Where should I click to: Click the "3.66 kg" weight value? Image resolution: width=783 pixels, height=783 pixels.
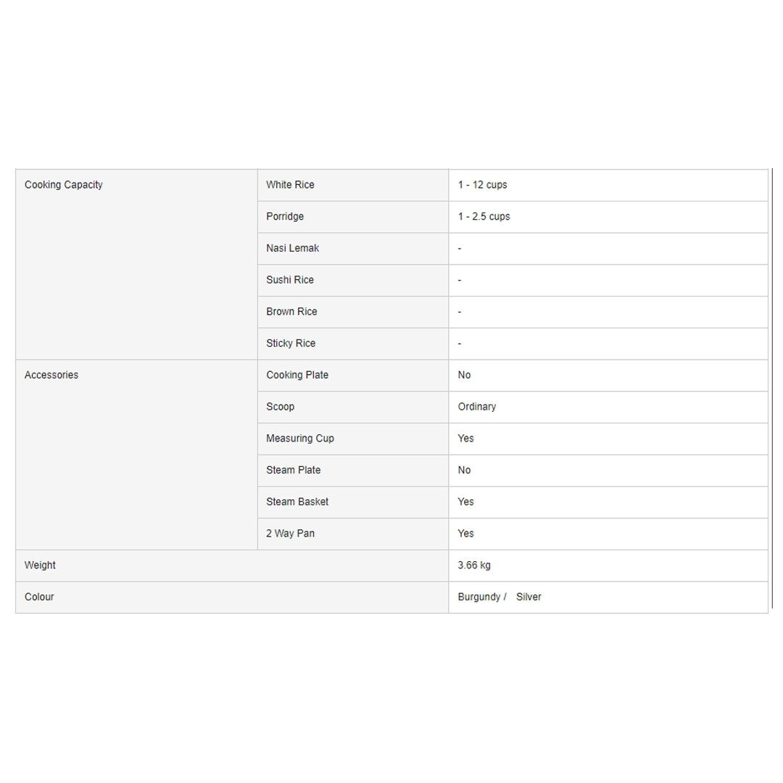(x=474, y=565)
